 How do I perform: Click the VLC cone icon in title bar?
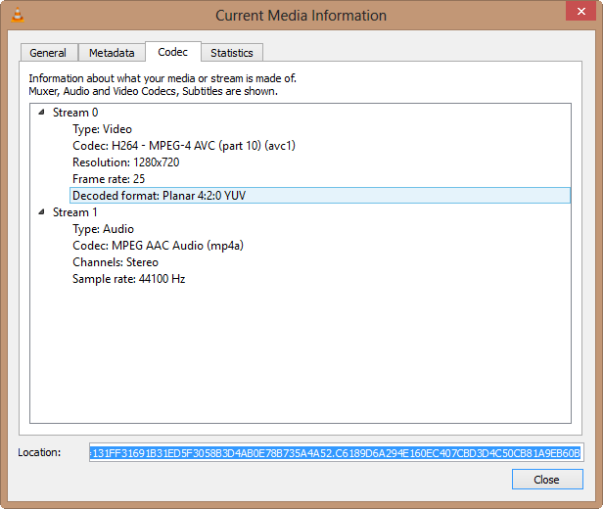(14, 14)
